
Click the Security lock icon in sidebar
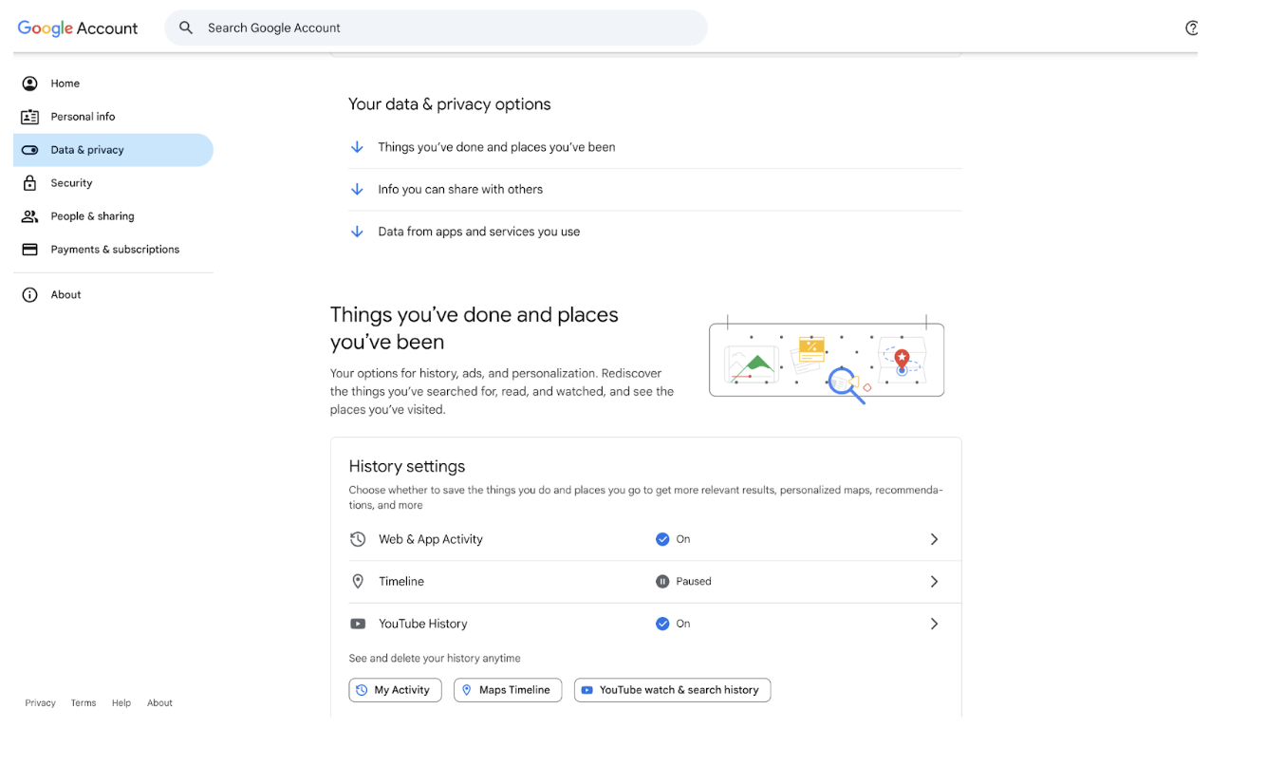30,183
